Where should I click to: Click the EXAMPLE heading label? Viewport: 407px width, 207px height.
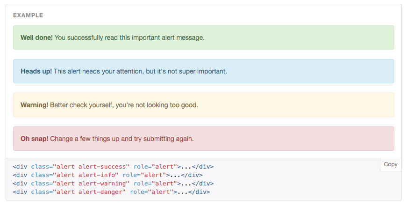coord(28,15)
